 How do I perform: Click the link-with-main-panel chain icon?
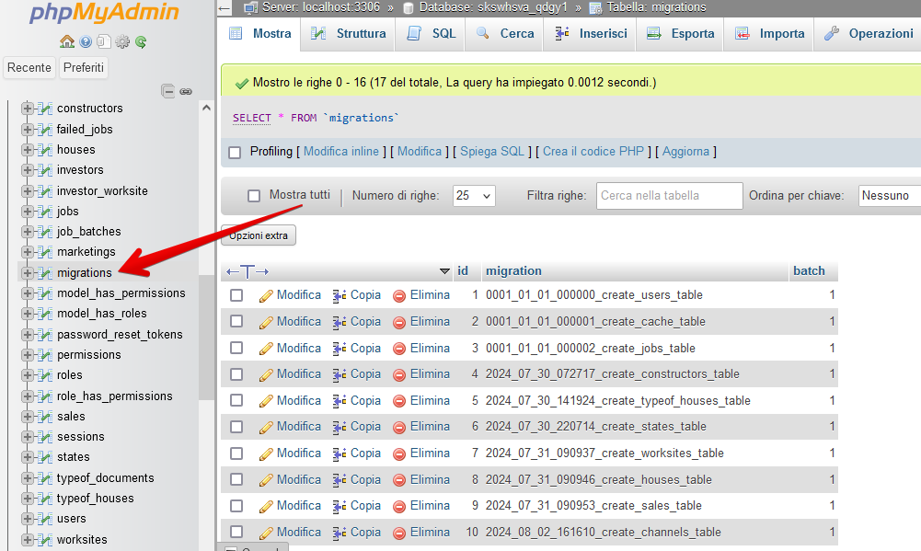[x=186, y=91]
